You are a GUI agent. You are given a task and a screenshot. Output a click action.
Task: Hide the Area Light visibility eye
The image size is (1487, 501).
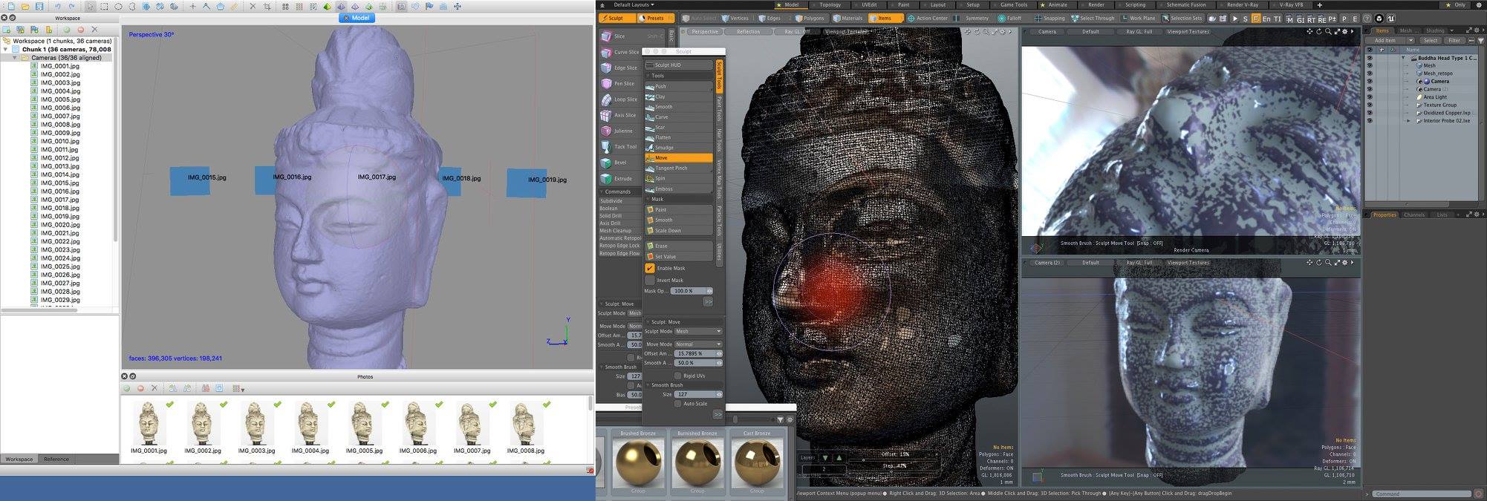click(x=1370, y=97)
